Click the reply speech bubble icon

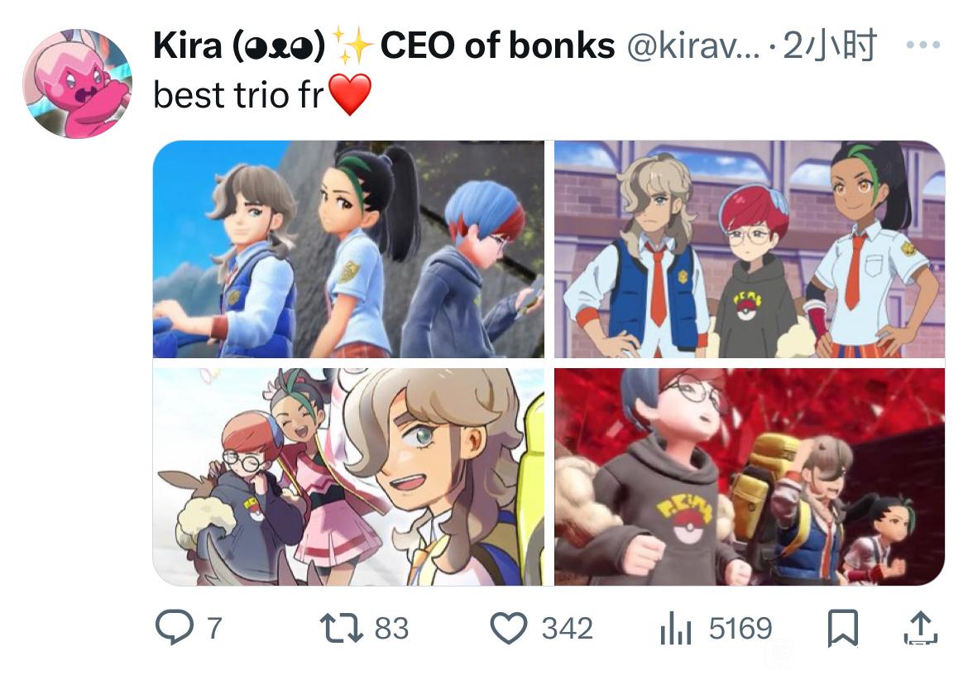(174, 627)
